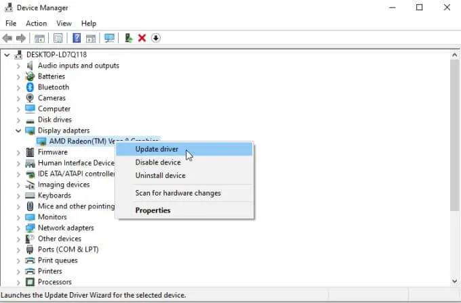Open the Action menu
461x303 pixels.
[x=36, y=24]
